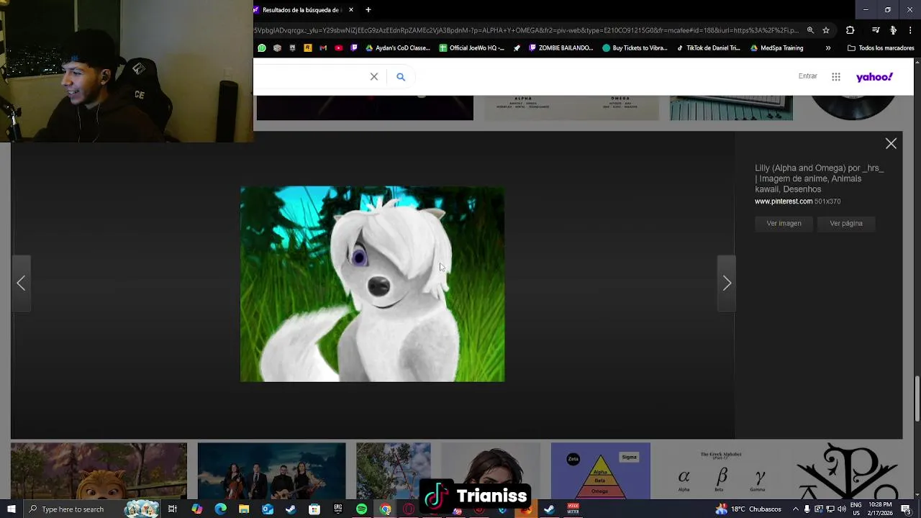
Task: Open the zoom magnifier icon in address bar
Action: point(810,30)
